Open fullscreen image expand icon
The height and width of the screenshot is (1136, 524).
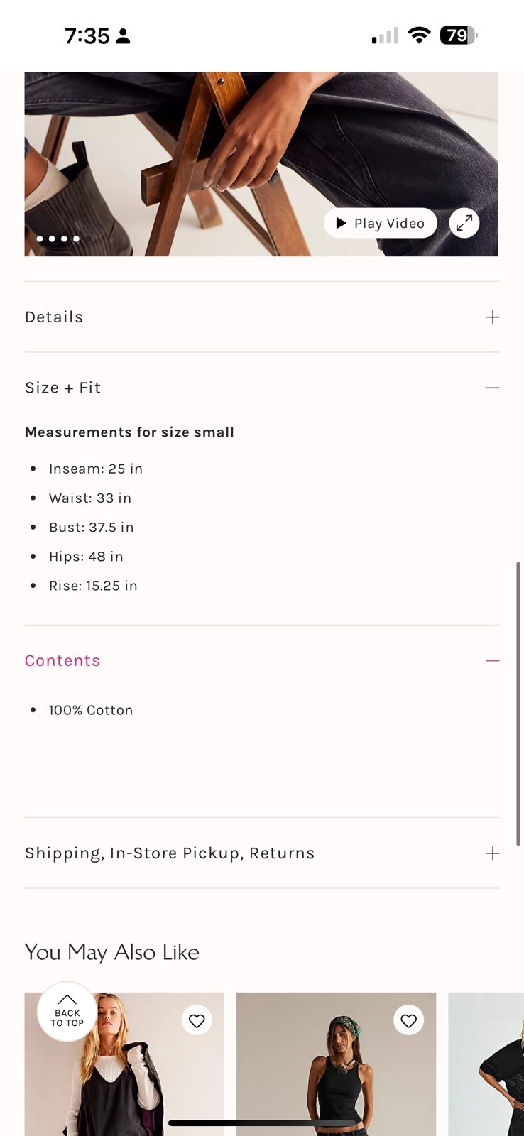464,223
